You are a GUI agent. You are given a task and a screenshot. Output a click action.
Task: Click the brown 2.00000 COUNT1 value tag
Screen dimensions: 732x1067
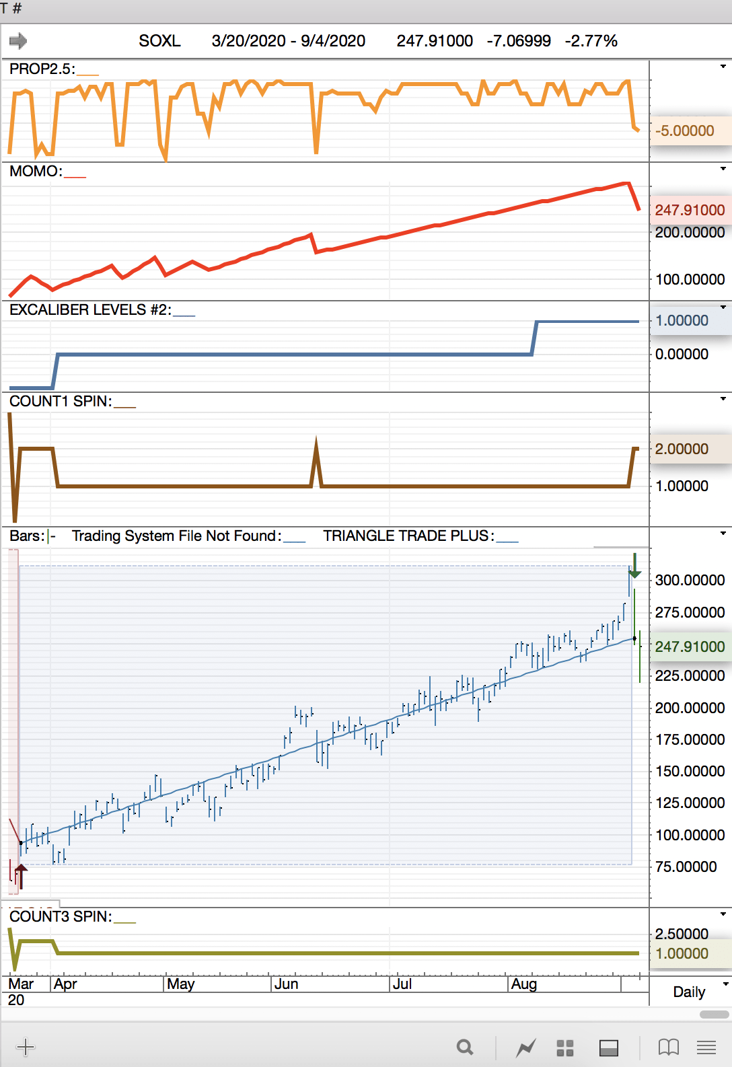pyautogui.click(x=690, y=449)
